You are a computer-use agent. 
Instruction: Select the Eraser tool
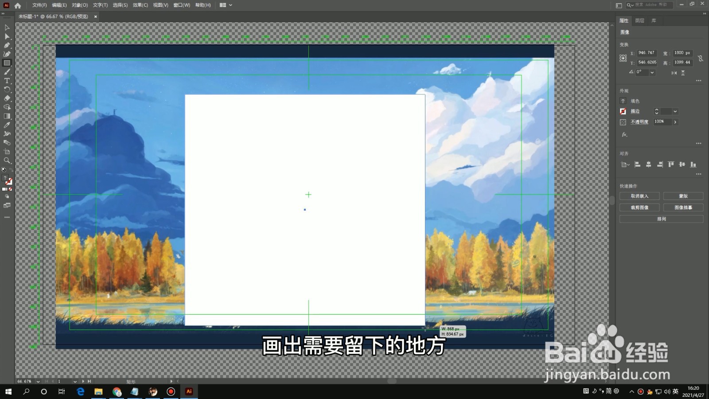coord(7,98)
